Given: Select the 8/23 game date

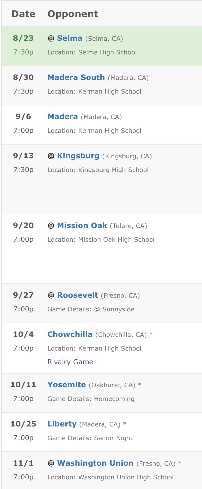Looking at the screenshot, I should tap(23, 38).
